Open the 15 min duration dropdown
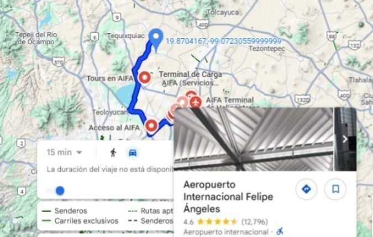This screenshot has width=373, height=237. [64, 152]
